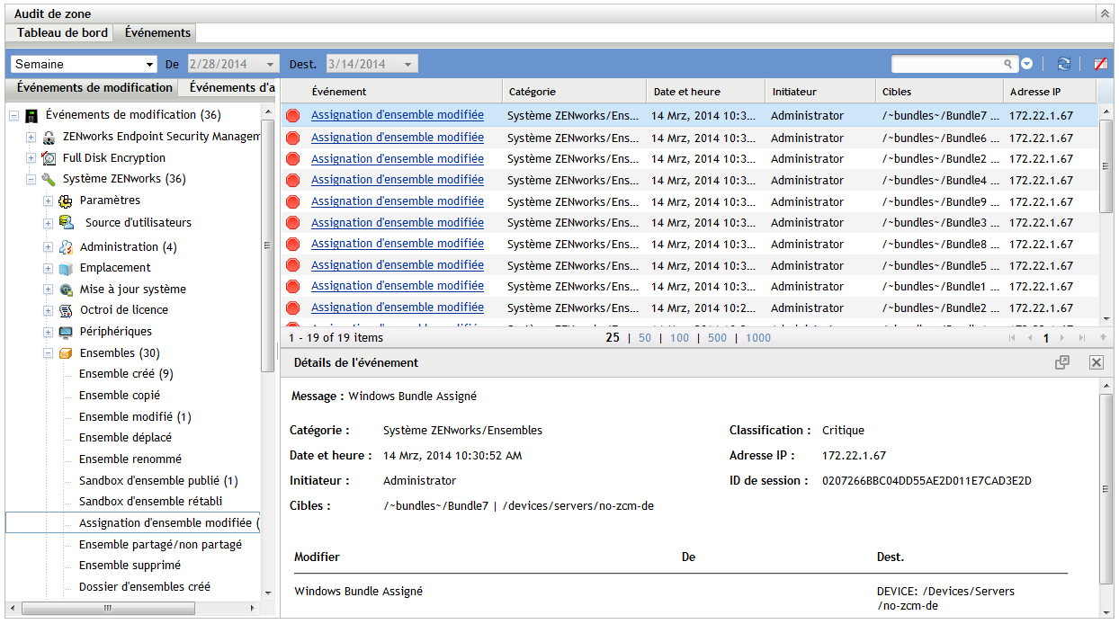Click the red status dot on the Bundle6 row
1119x624 pixels.
(x=292, y=138)
